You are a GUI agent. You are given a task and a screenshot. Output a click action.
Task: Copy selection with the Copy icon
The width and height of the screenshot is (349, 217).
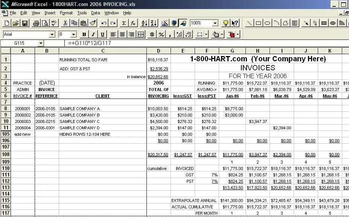click(x=74, y=23)
